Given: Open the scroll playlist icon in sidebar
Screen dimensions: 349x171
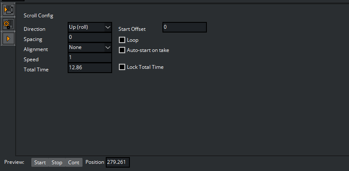Looking at the screenshot, I should pyautogui.click(x=8, y=9).
